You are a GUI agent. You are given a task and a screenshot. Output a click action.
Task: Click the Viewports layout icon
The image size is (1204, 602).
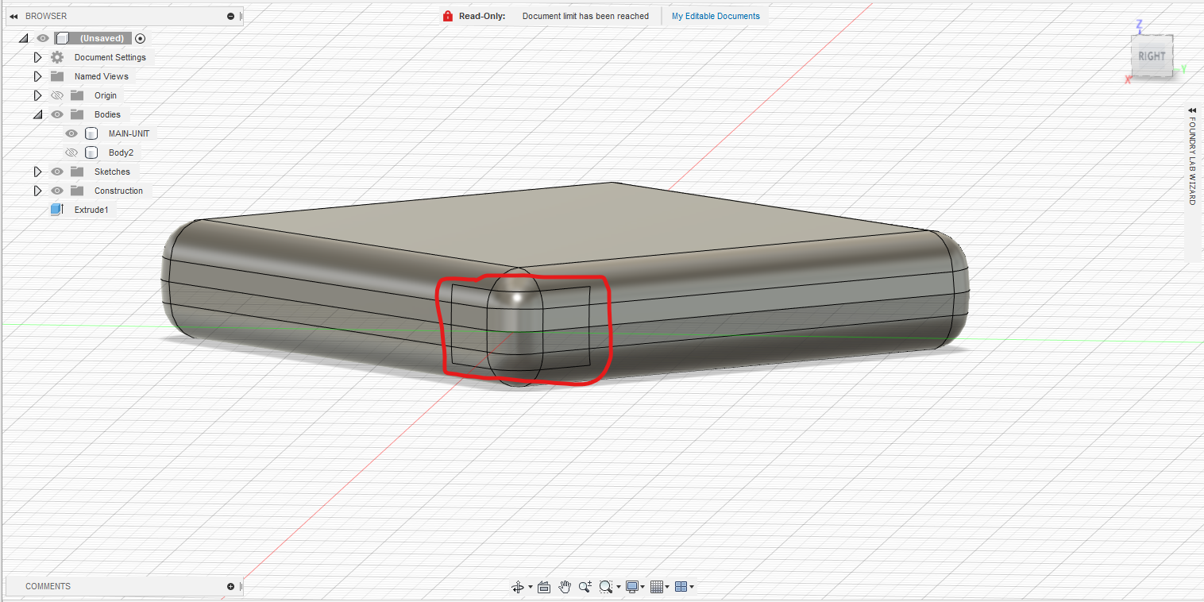pyautogui.click(x=681, y=586)
